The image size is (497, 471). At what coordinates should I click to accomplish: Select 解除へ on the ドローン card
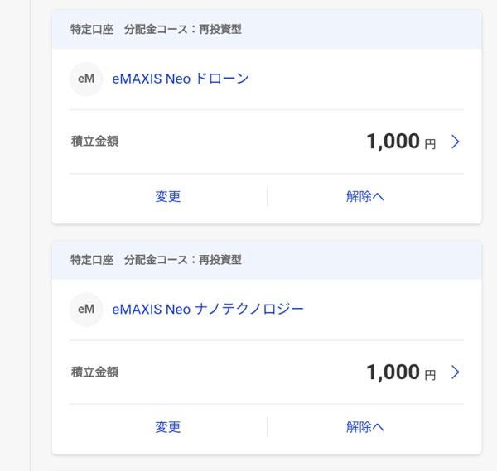[x=365, y=197]
